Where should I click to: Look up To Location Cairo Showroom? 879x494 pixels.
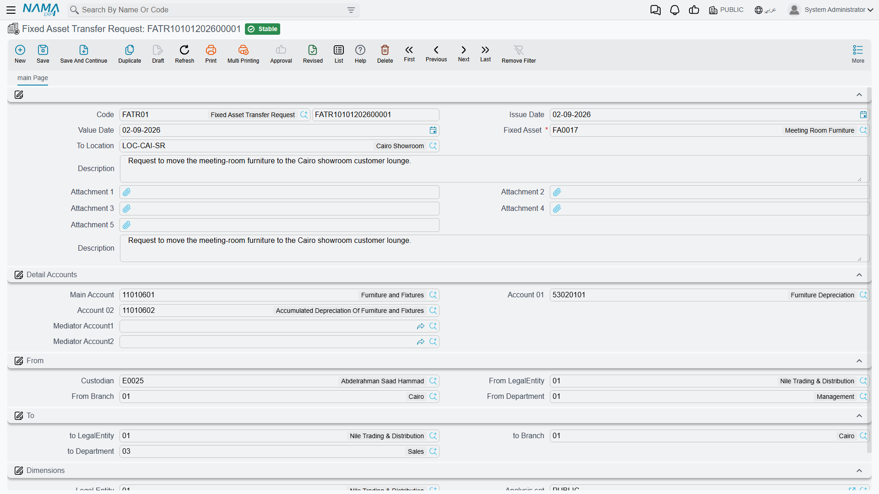point(433,146)
